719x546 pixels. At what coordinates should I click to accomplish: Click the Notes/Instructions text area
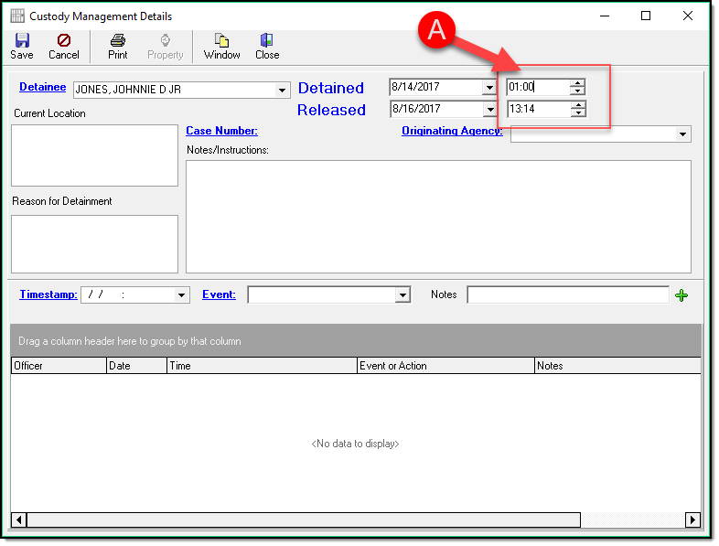pos(438,216)
